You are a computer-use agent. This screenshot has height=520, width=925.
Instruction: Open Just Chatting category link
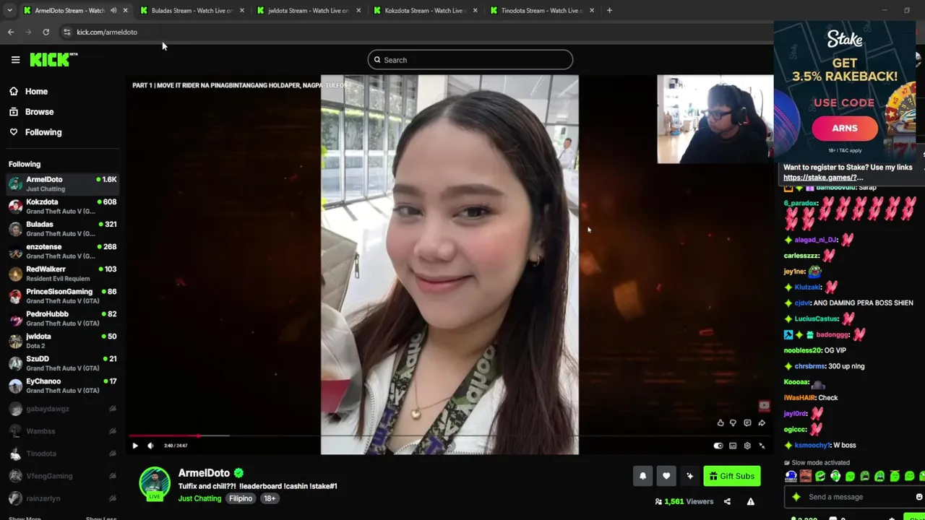coord(200,498)
